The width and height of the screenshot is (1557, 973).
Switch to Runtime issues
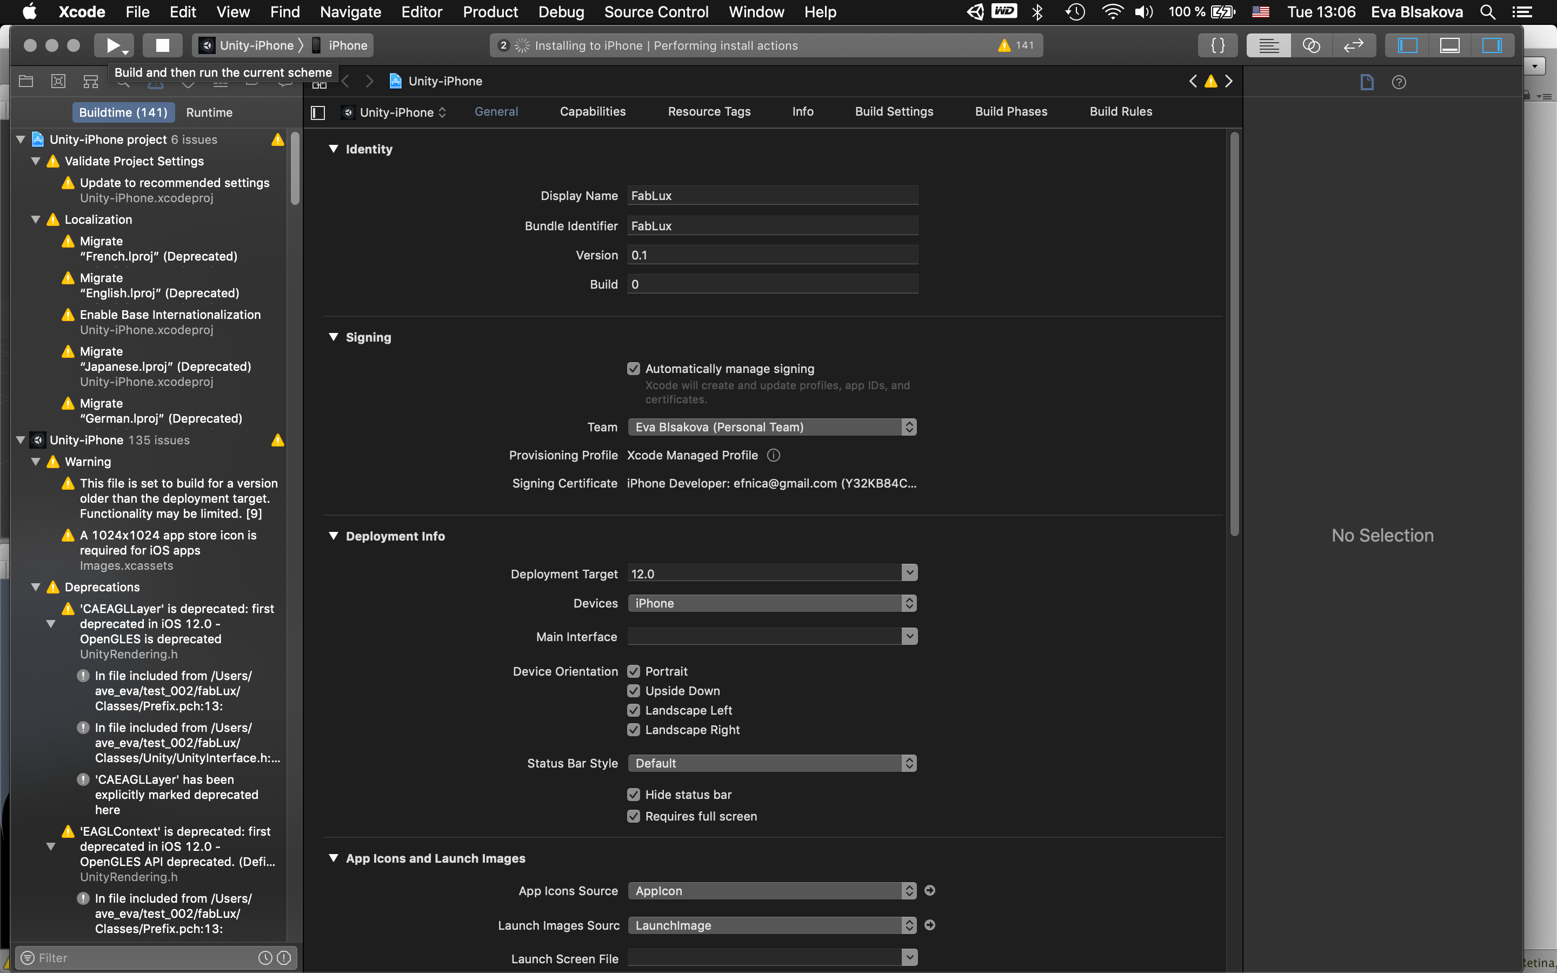[x=209, y=112]
